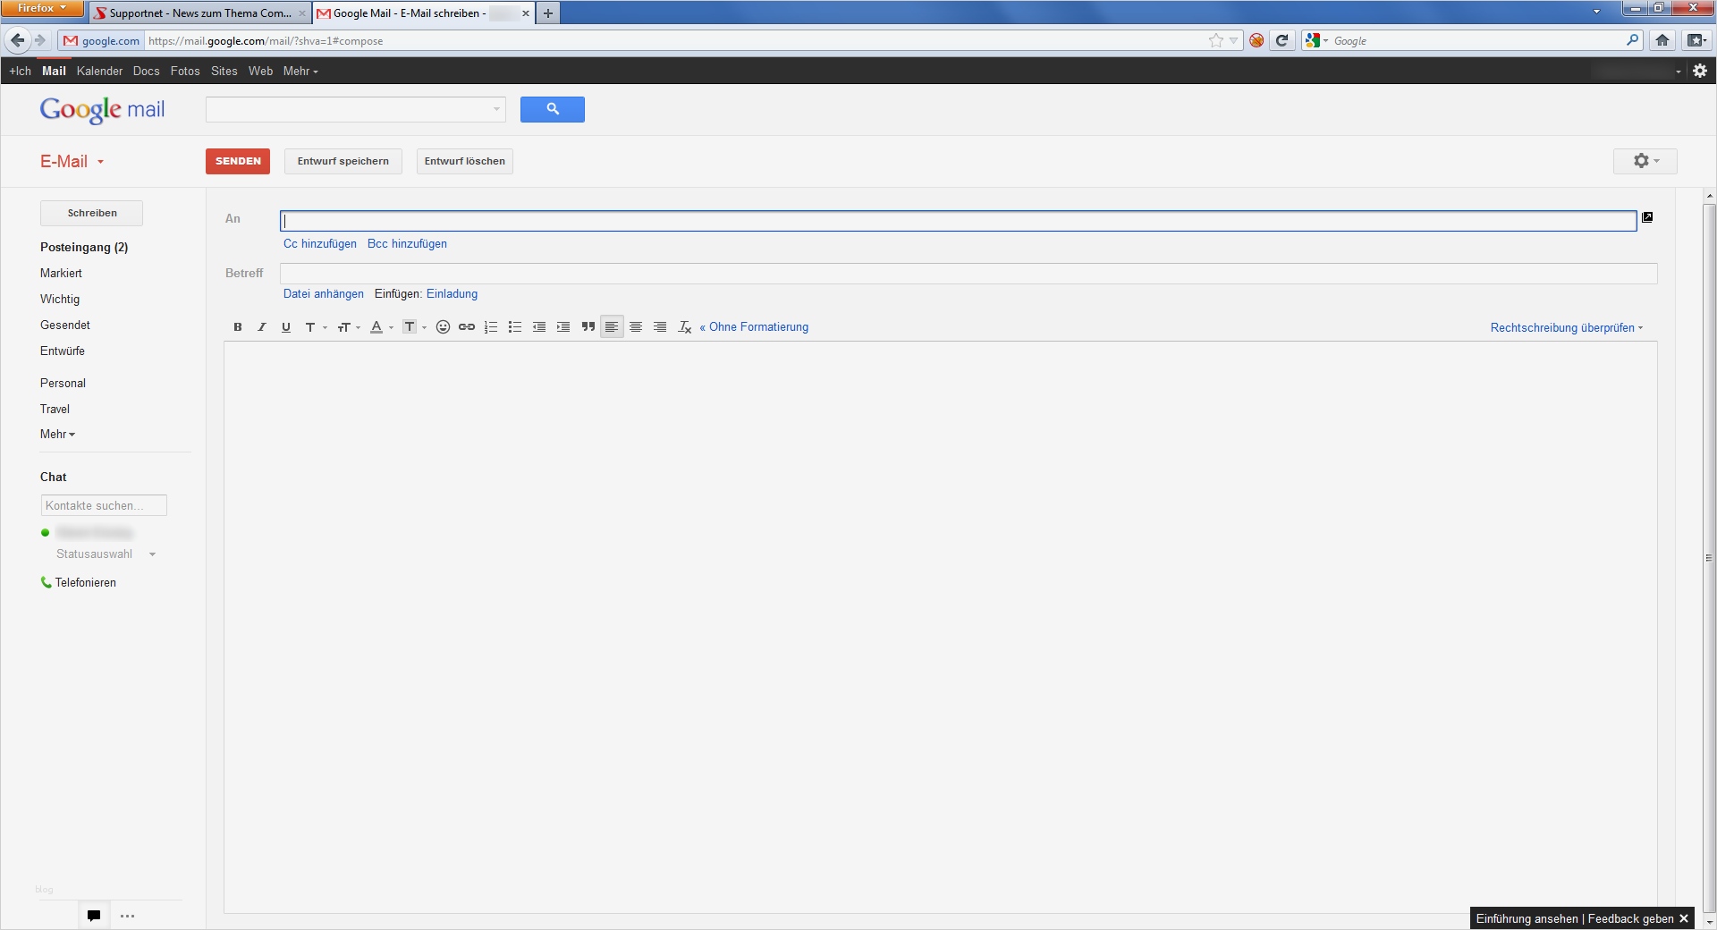Open the font size dropdown
The image size is (1717, 930).
tap(349, 327)
